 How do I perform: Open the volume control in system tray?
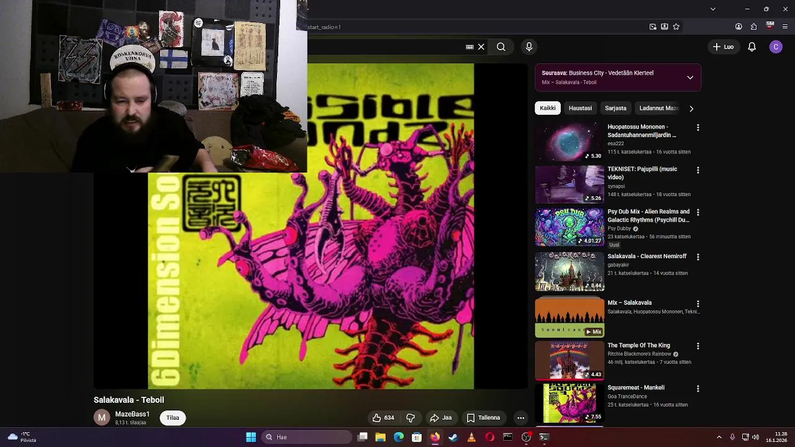pos(756,437)
